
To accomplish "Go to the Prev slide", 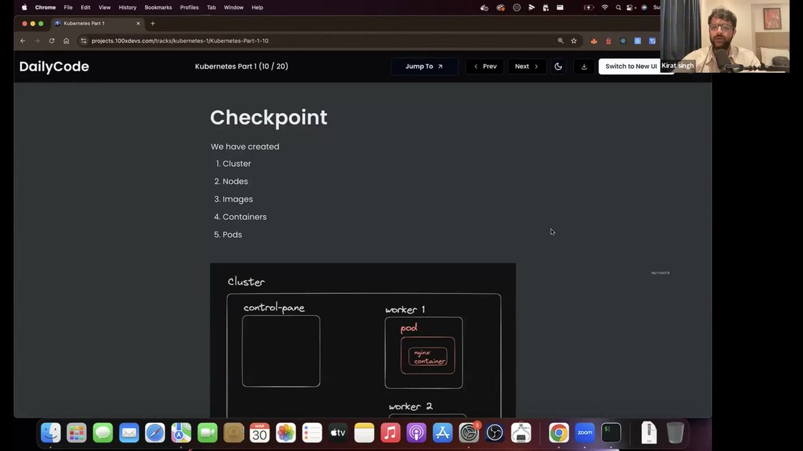I will [x=484, y=66].
